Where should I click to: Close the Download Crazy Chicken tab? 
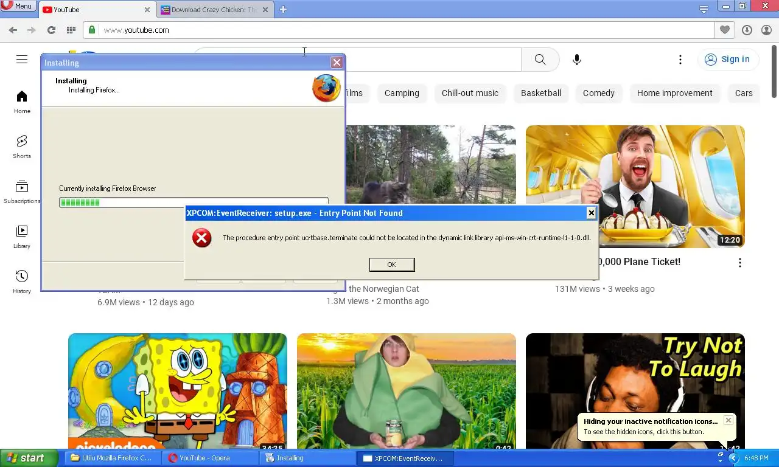point(265,10)
